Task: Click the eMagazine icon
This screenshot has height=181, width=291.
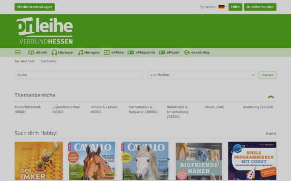Action: point(130,53)
